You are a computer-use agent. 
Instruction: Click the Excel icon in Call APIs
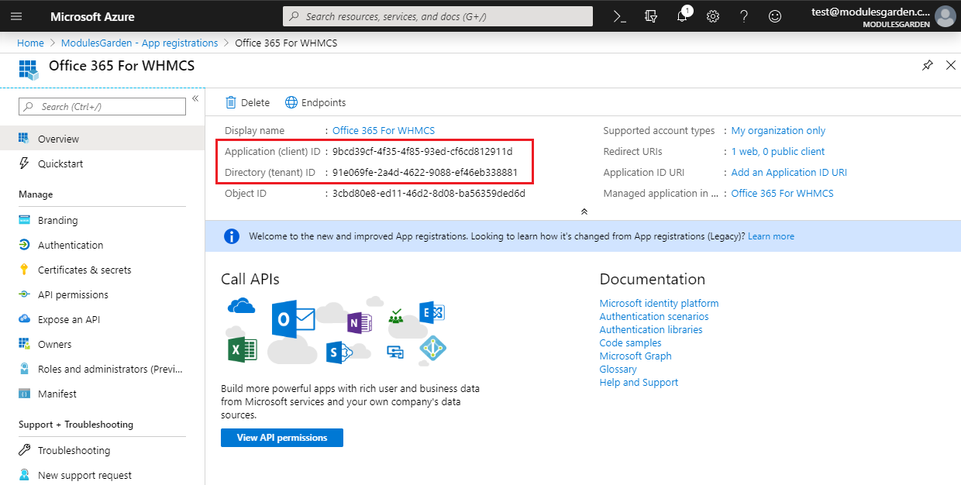242,349
